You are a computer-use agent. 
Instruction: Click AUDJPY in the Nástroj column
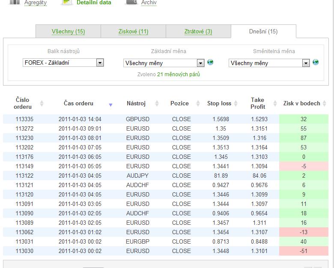tap(137, 176)
